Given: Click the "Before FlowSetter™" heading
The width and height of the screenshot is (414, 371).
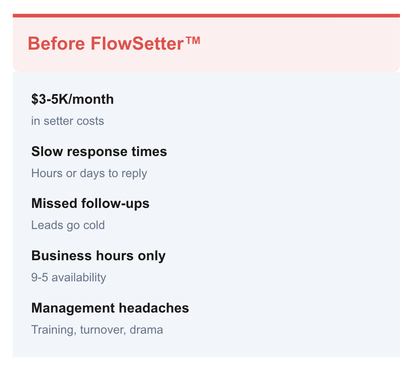Looking at the screenshot, I should 114,44.
